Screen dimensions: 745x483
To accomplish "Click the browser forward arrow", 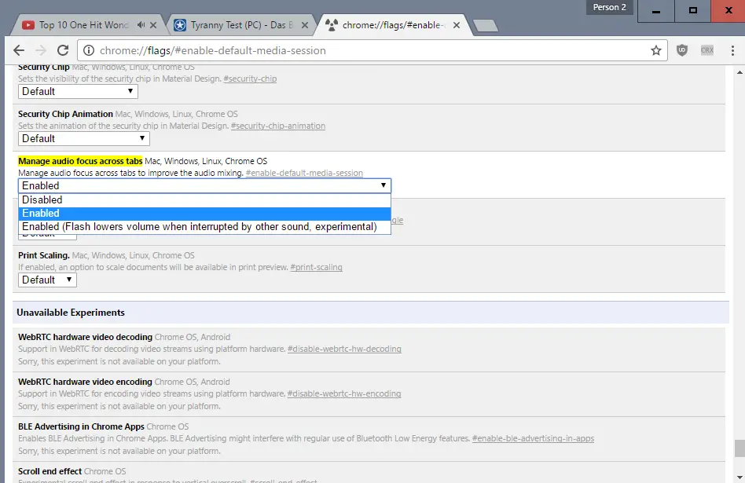I will (x=41, y=50).
